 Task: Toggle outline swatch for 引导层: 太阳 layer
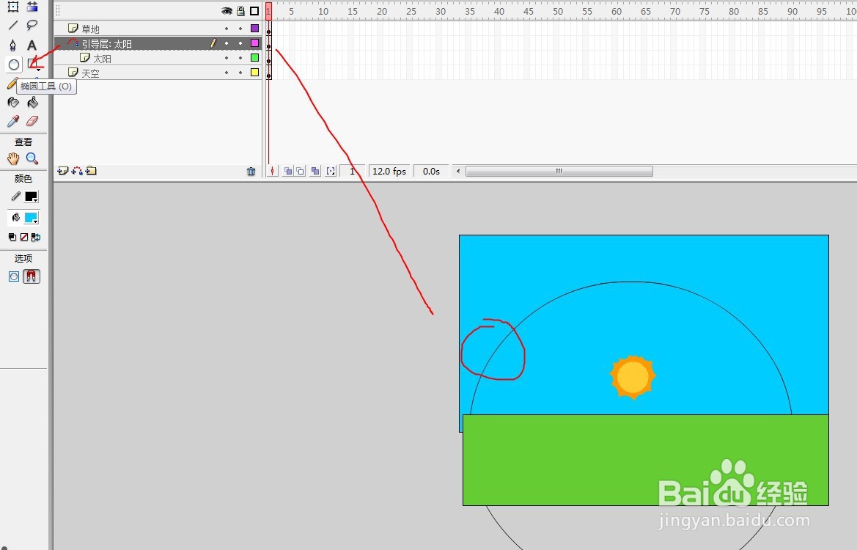click(x=254, y=43)
